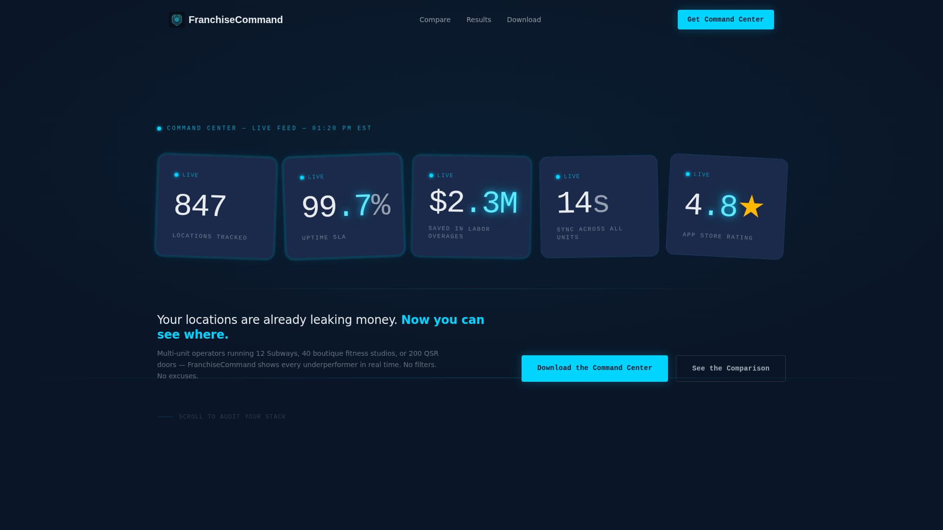
Task: Click Download the Command Center button
Action: [595, 369]
